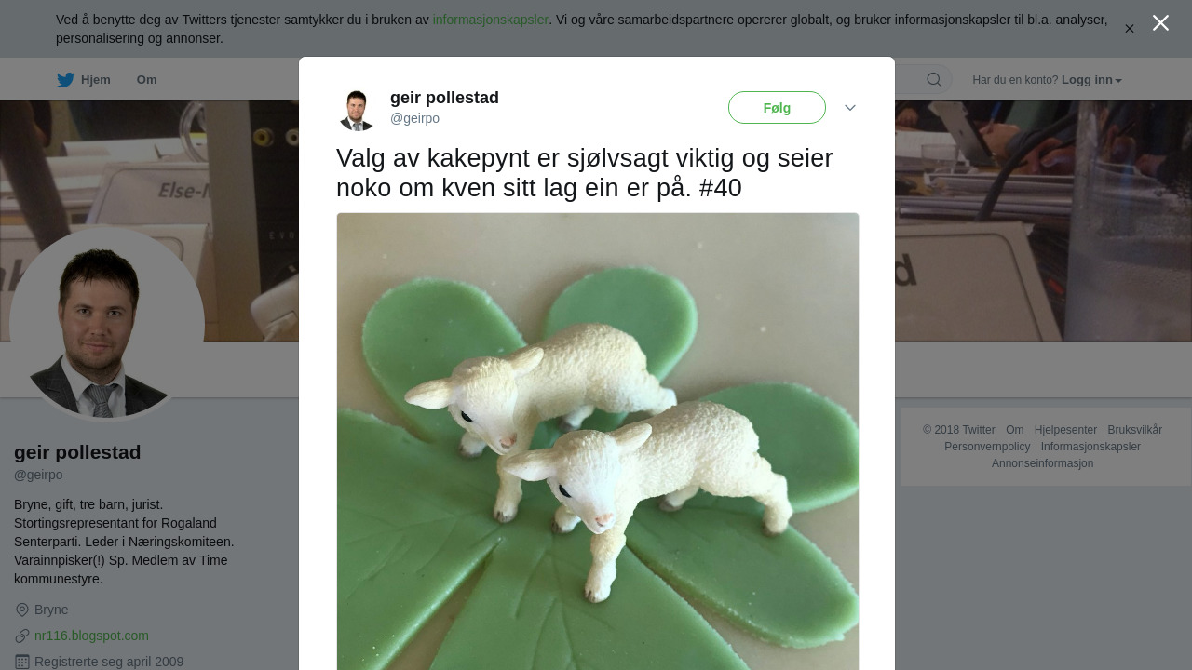Visit the nr116.blogspot.com link
This screenshot has width=1192, height=670.
(x=91, y=636)
